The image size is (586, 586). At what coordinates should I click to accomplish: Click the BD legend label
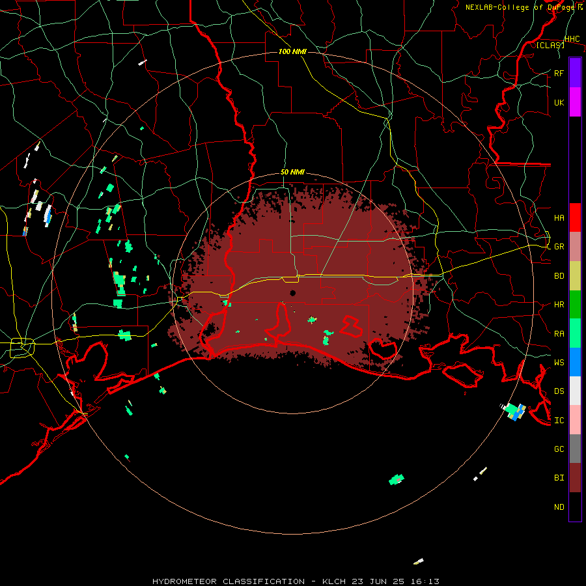[x=559, y=276]
